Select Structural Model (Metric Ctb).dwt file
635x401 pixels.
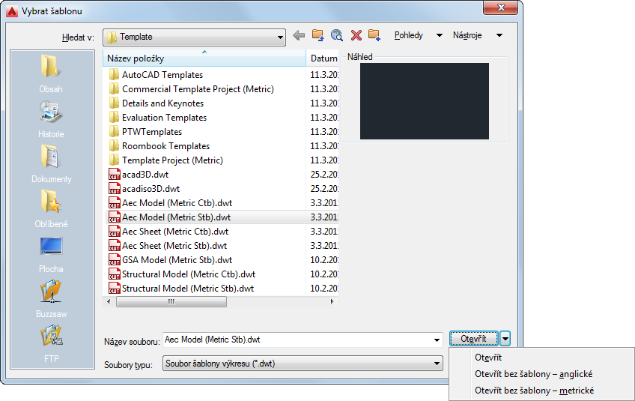pyautogui.click(x=182, y=274)
